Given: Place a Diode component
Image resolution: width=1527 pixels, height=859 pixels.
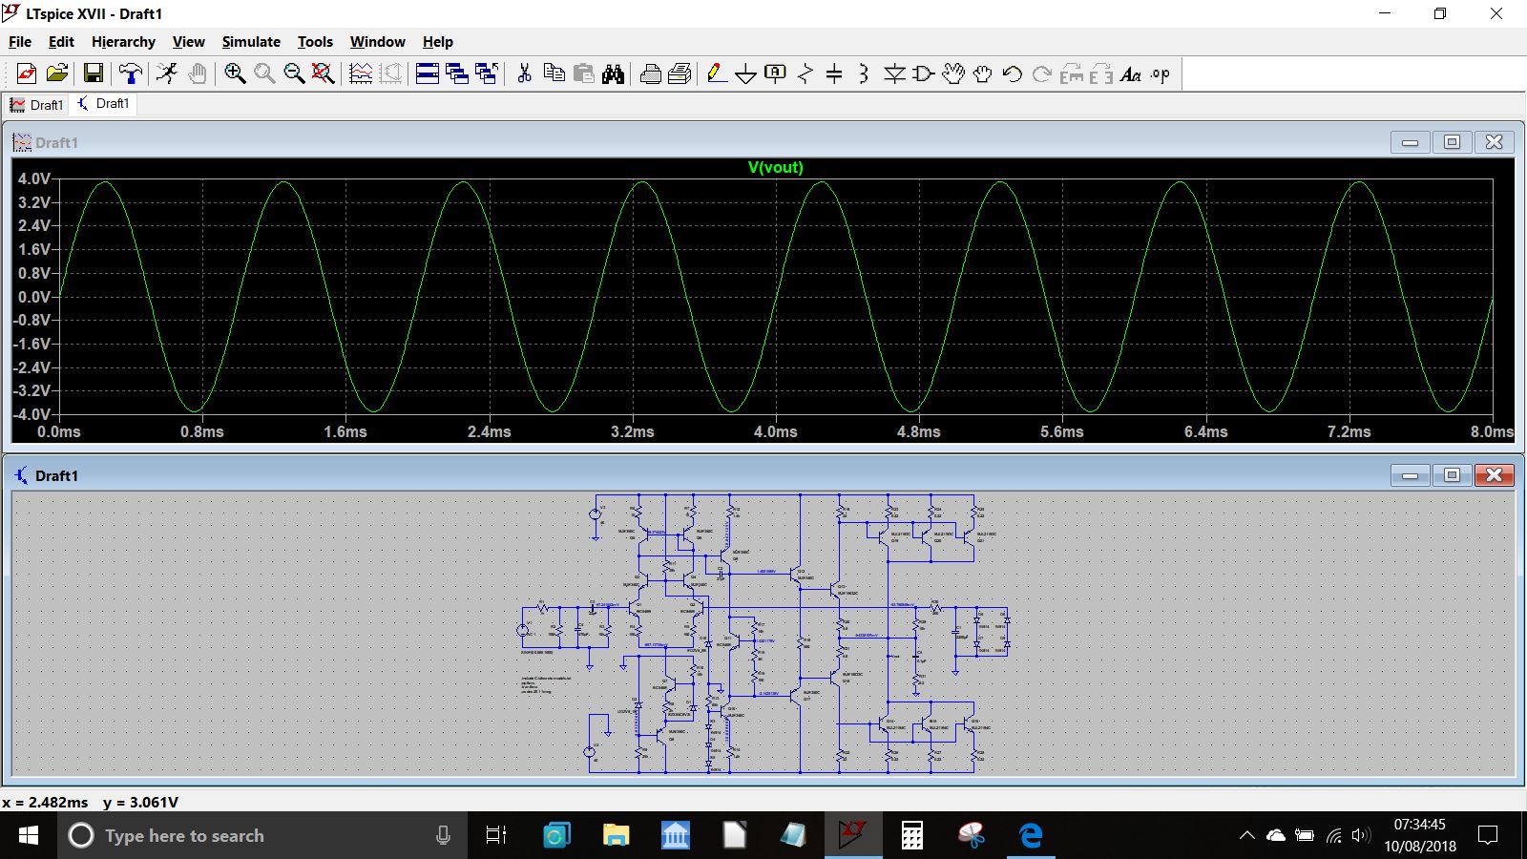Looking at the screenshot, I should tap(894, 73).
